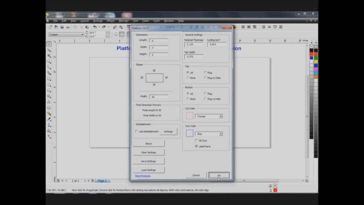The image size is (364, 205).
Task: Select the Rectangle tool in the toolbox
Action: [49, 79]
